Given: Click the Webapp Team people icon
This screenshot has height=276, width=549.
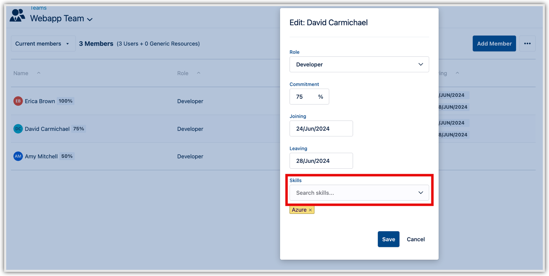Looking at the screenshot, I should [17, 15].
